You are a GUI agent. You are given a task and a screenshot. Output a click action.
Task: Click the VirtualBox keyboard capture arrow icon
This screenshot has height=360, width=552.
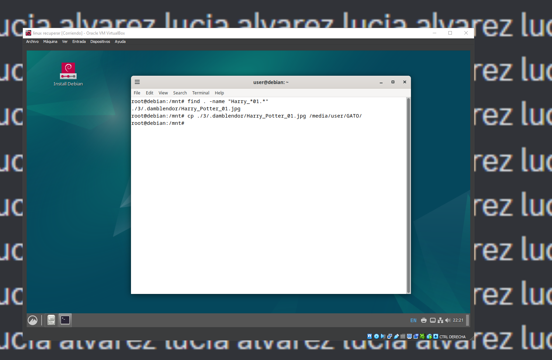click(436, 336)
